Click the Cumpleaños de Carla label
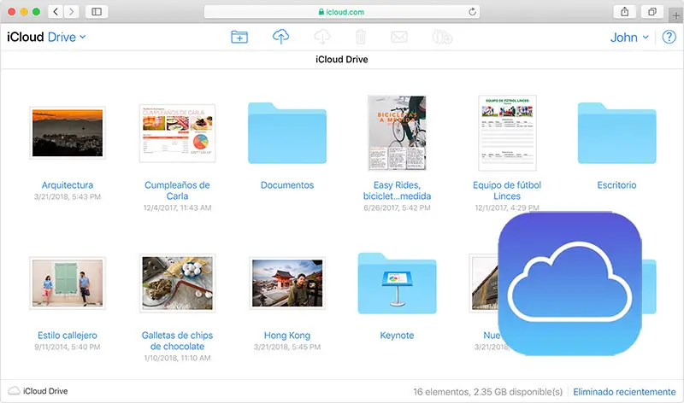 coord(177,190)
